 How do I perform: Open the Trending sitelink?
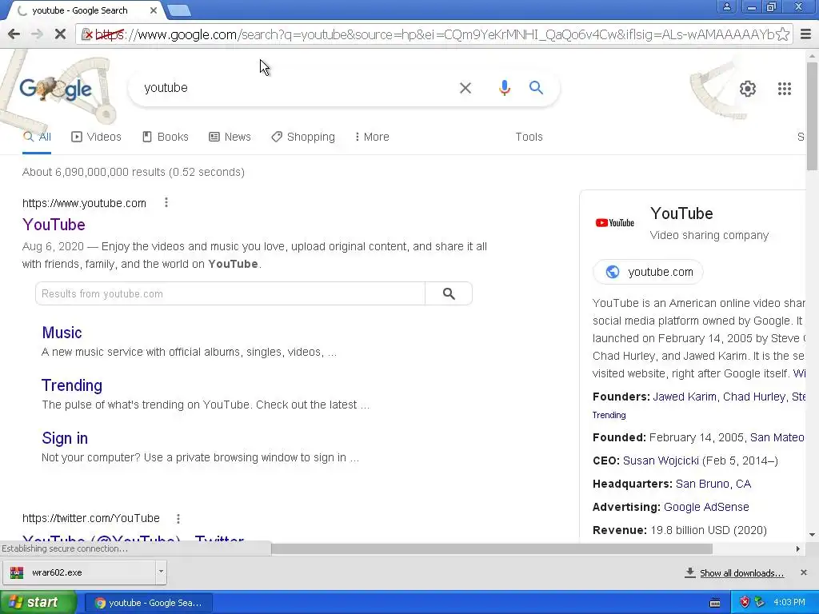click(x=71, y=385)
